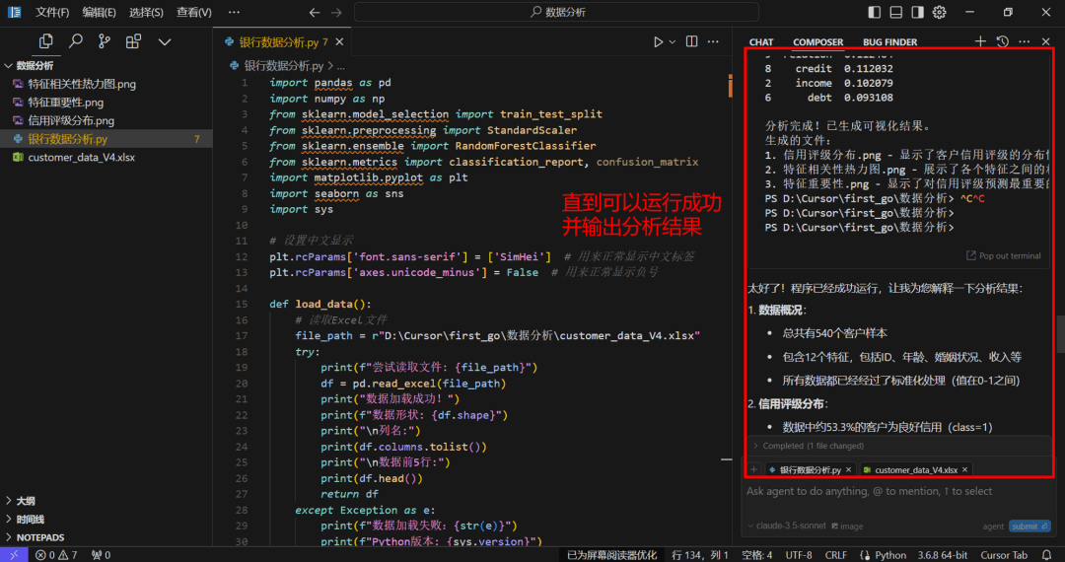The width and height of the screenshot is (1065, 562).
Task: Open the Search view in the sidebar
Action: (75, 41)
